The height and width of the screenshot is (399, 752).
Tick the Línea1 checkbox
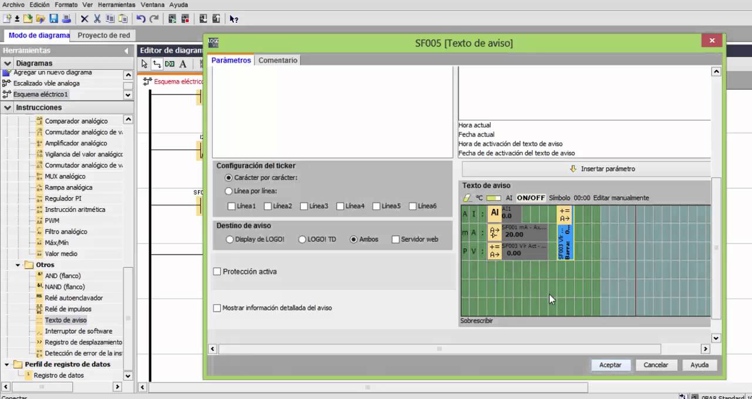pyautogui.click(x=231, y=206)
